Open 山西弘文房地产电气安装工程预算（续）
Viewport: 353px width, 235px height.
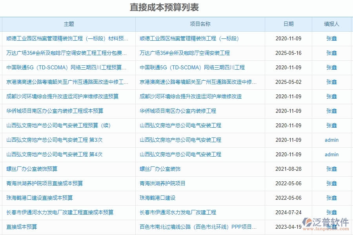pos(56,125)
